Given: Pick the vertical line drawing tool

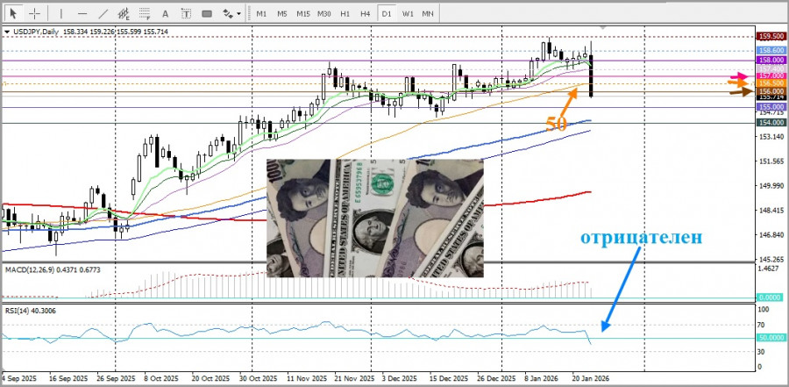Looking at the screenshot, I should click(60, 13).
